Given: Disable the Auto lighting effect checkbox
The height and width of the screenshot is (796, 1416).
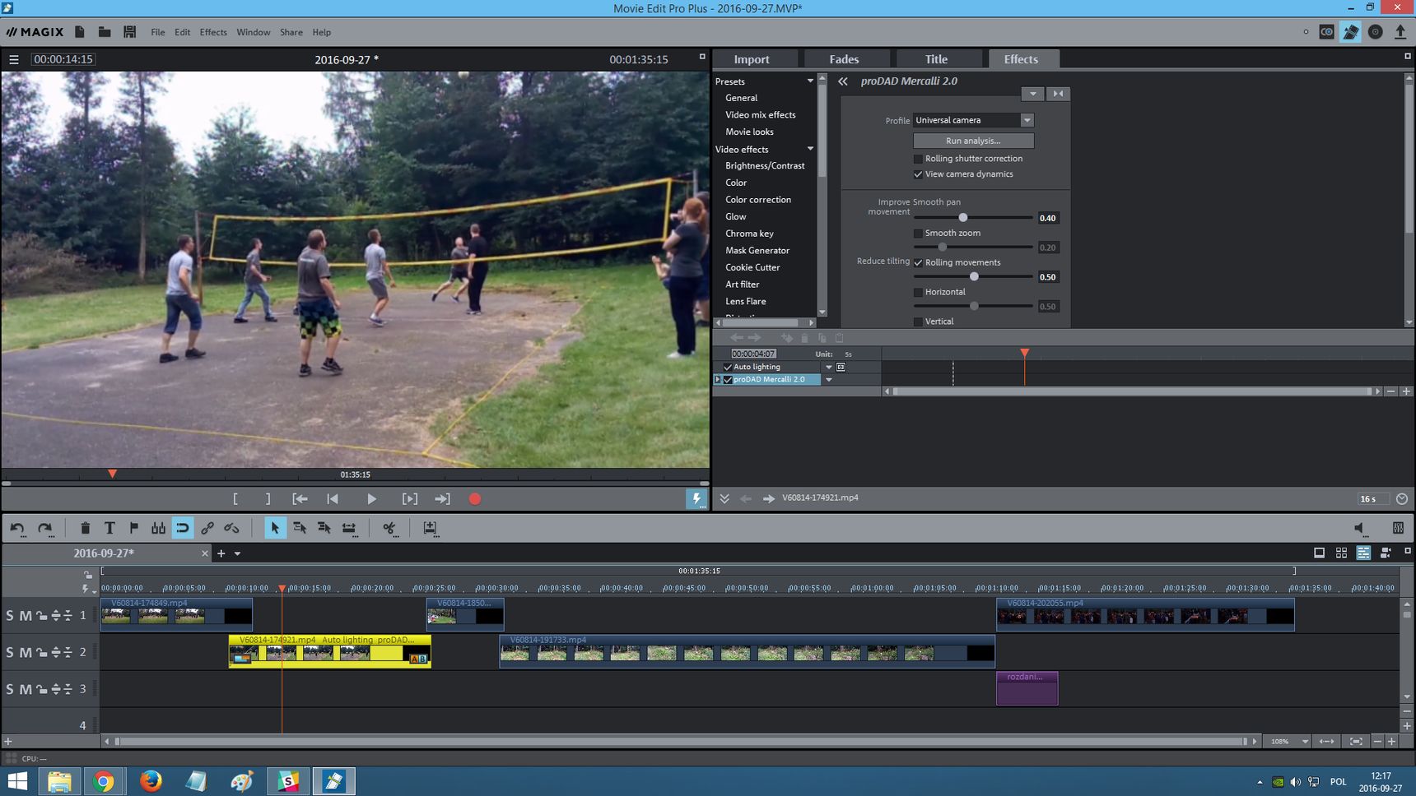Looking at the screenshot, I should point(728,367).
